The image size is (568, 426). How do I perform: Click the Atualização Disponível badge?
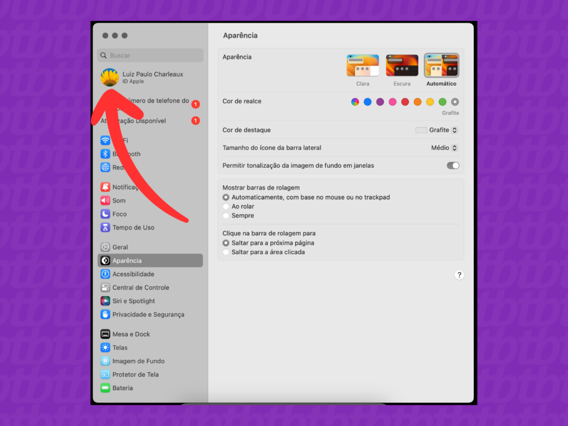pyautogui.click(x=196, y=121)
